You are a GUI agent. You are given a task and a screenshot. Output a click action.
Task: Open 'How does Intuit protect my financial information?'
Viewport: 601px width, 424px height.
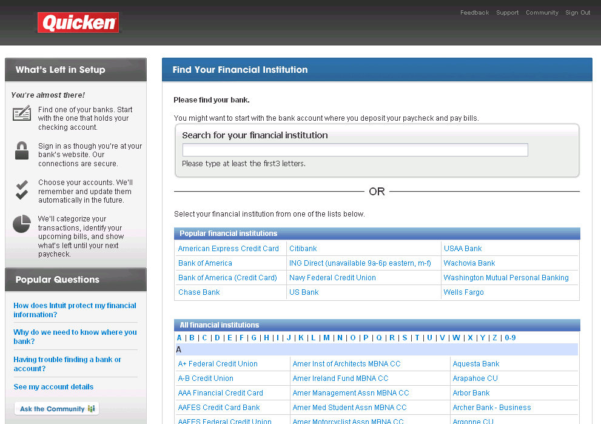coord(75,310)
